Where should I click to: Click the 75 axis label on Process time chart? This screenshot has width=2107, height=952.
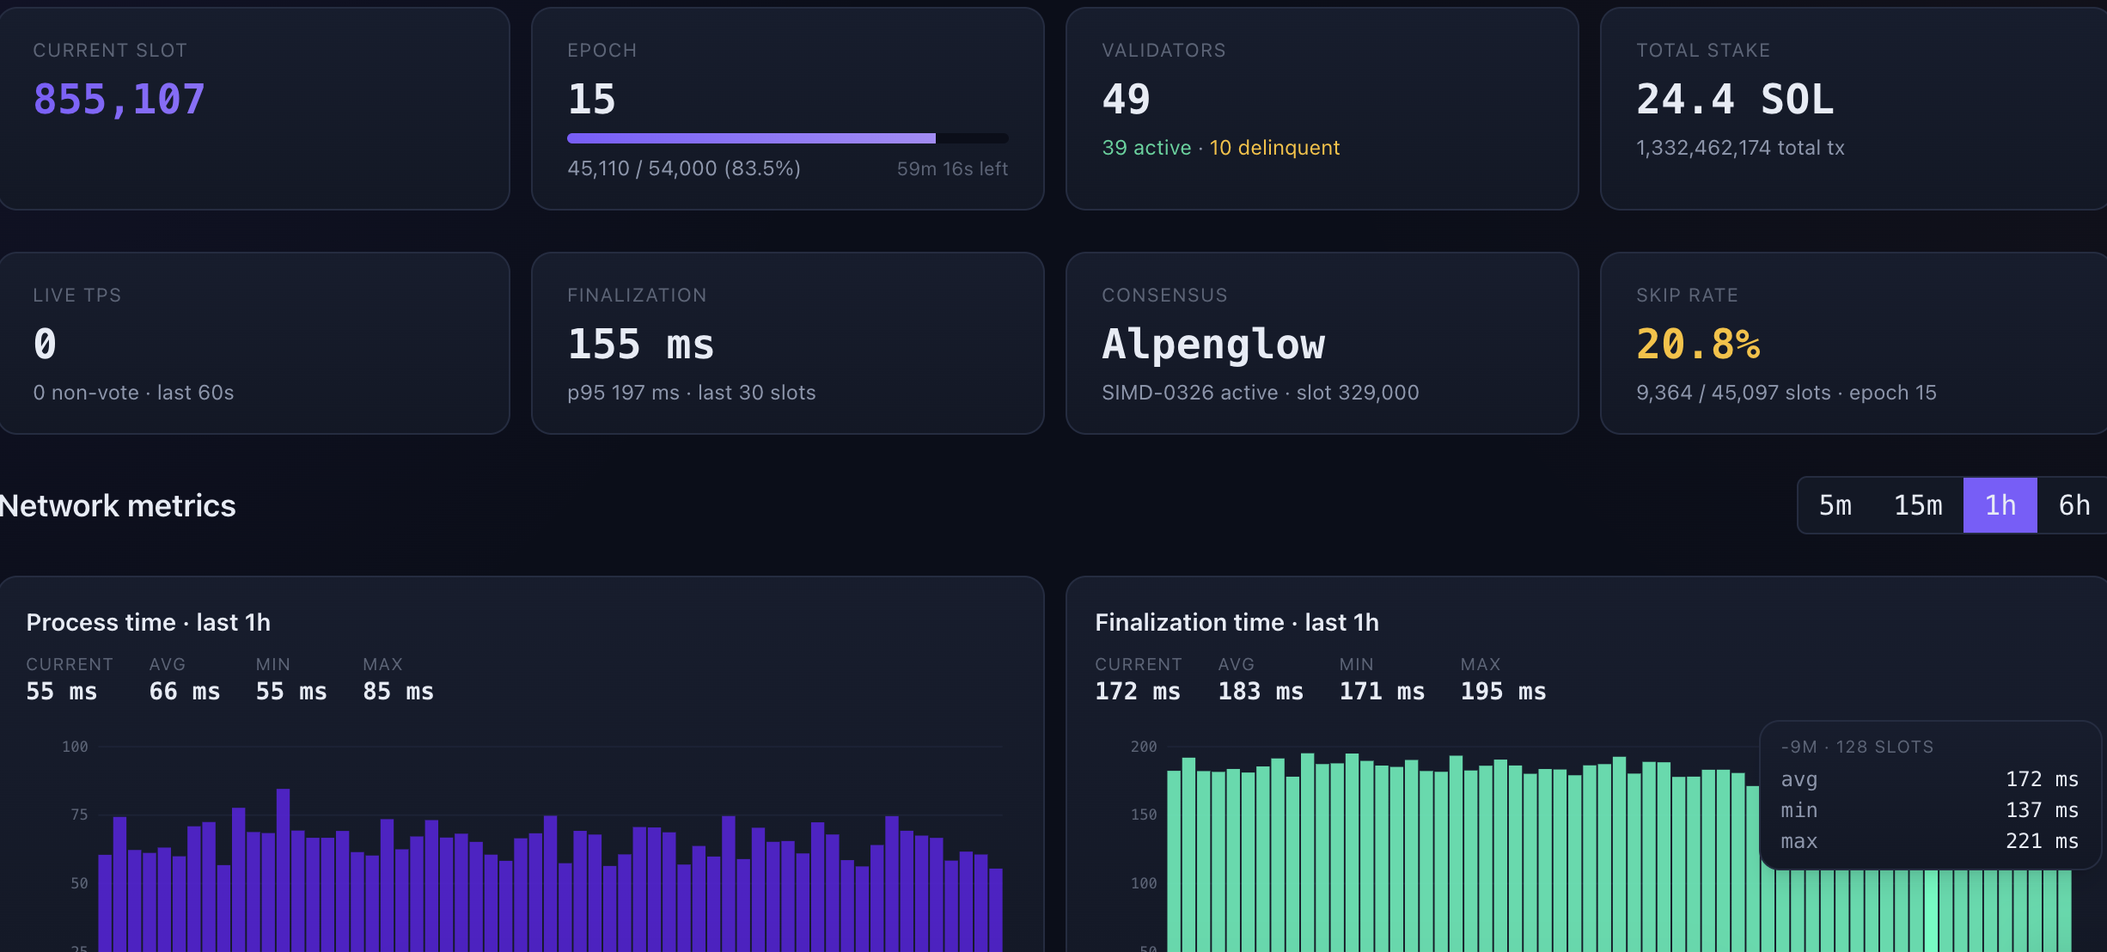[x=79, y=815]
